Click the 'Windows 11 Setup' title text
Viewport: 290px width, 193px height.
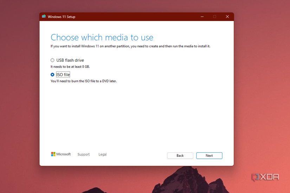tap(62, 17)
